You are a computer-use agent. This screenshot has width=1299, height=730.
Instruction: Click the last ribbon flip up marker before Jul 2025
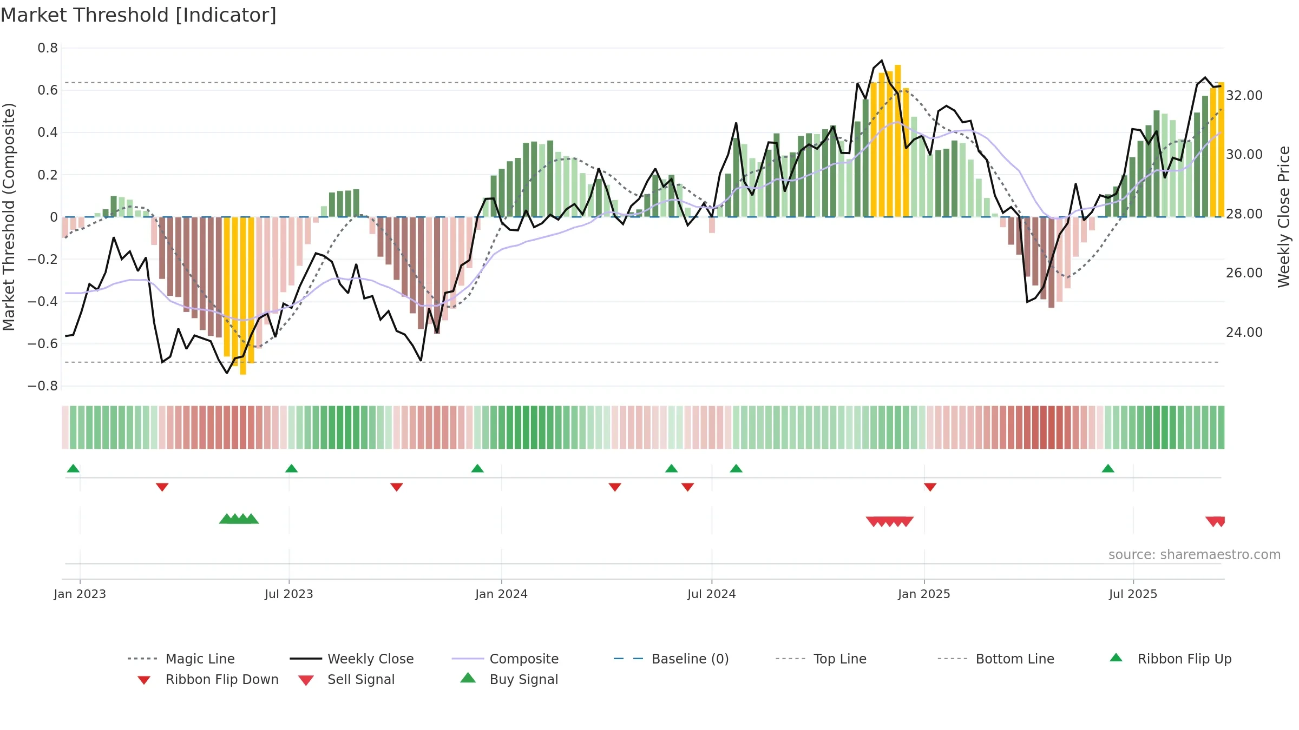(1108, 468)
